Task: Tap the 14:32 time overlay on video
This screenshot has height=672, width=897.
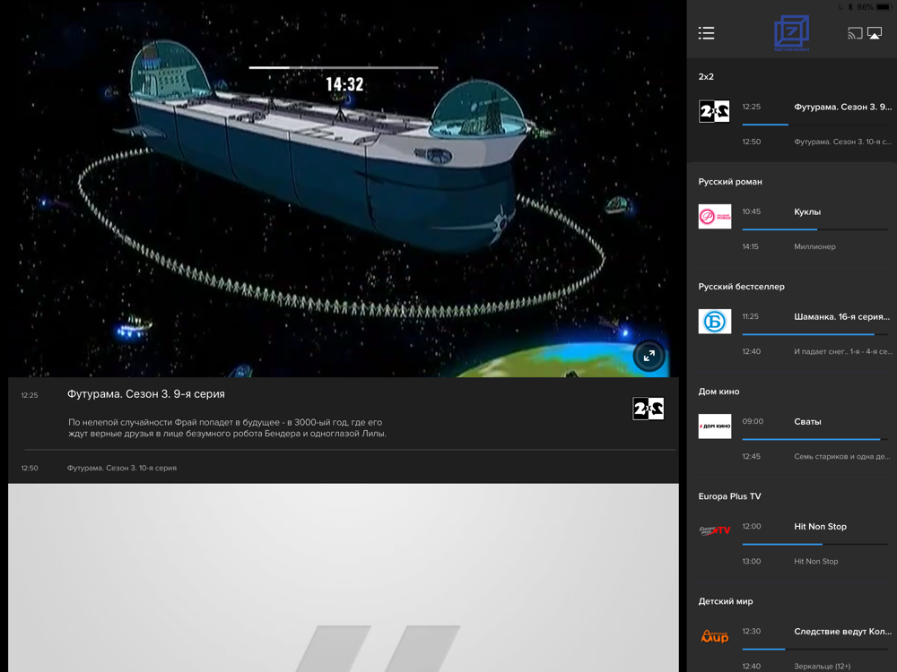Action: tap(344, 84)
